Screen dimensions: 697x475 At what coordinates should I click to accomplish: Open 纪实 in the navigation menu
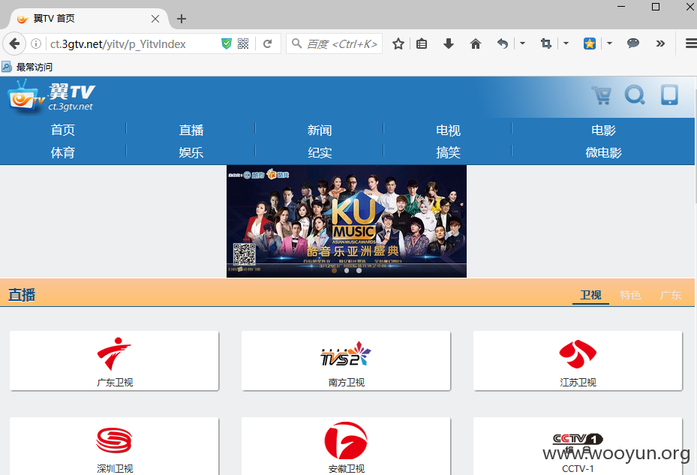point(320,152)
